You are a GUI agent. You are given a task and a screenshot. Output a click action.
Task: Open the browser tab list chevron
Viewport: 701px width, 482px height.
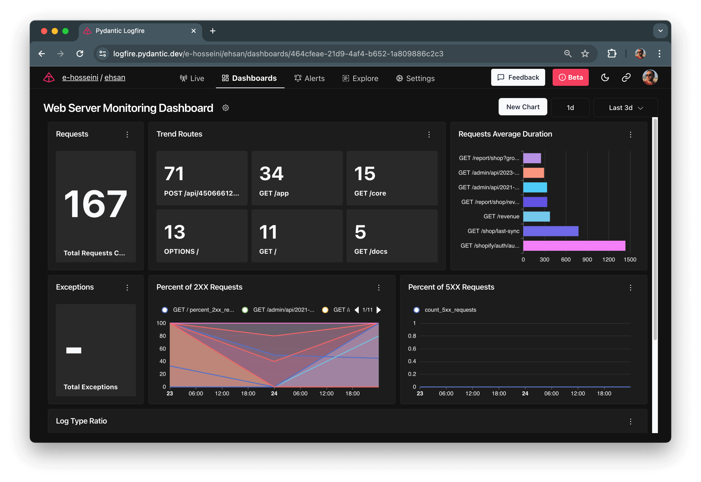click(x=660, y=31)
